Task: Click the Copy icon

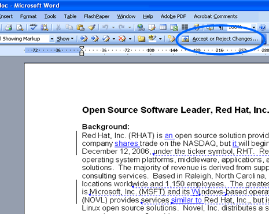Action: click(69, 28)
